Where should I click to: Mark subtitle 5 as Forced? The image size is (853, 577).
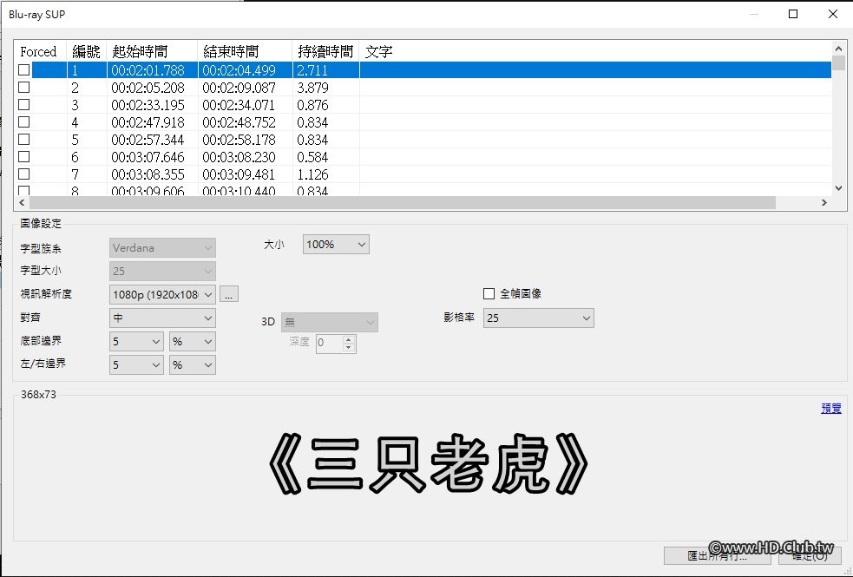23,140
